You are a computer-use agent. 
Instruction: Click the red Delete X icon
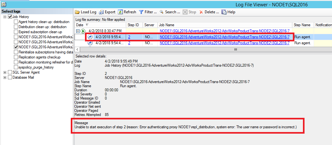pyautogui.click(x=201, y=12)
